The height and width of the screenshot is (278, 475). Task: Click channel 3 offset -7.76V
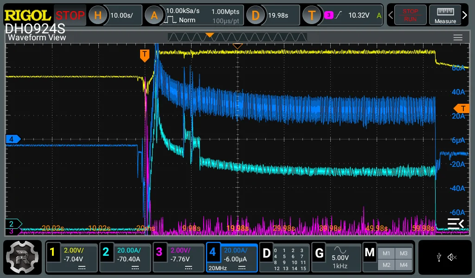(180, 259)
